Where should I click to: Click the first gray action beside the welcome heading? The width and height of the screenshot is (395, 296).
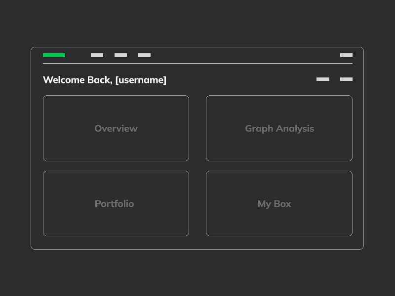(323, 79)
